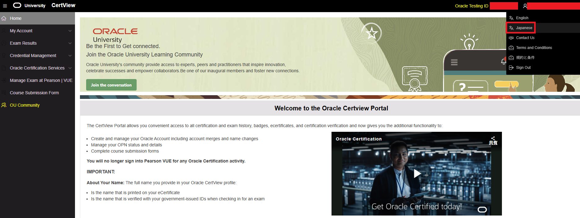Click the Home house icon
The height and width of the screenshot is (218, 580).
click(x=4, y=18)
